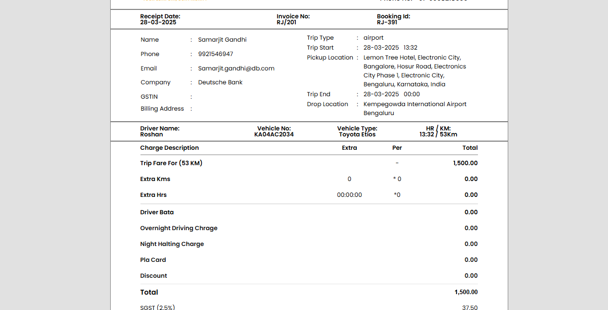Select the Booking Id value RJ-391
Image resolution: width=608 pixels, height=310 pixels.
point(387,22)
